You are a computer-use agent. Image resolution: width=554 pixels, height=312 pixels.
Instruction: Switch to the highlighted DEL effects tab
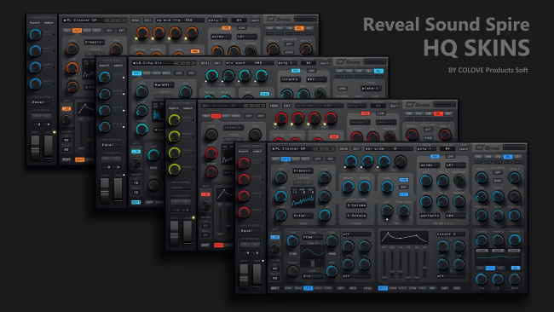tap(508, 157)
